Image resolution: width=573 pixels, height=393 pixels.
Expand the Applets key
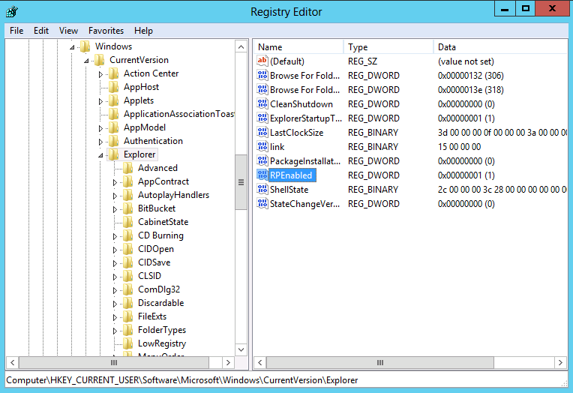(x=100, y=101)
